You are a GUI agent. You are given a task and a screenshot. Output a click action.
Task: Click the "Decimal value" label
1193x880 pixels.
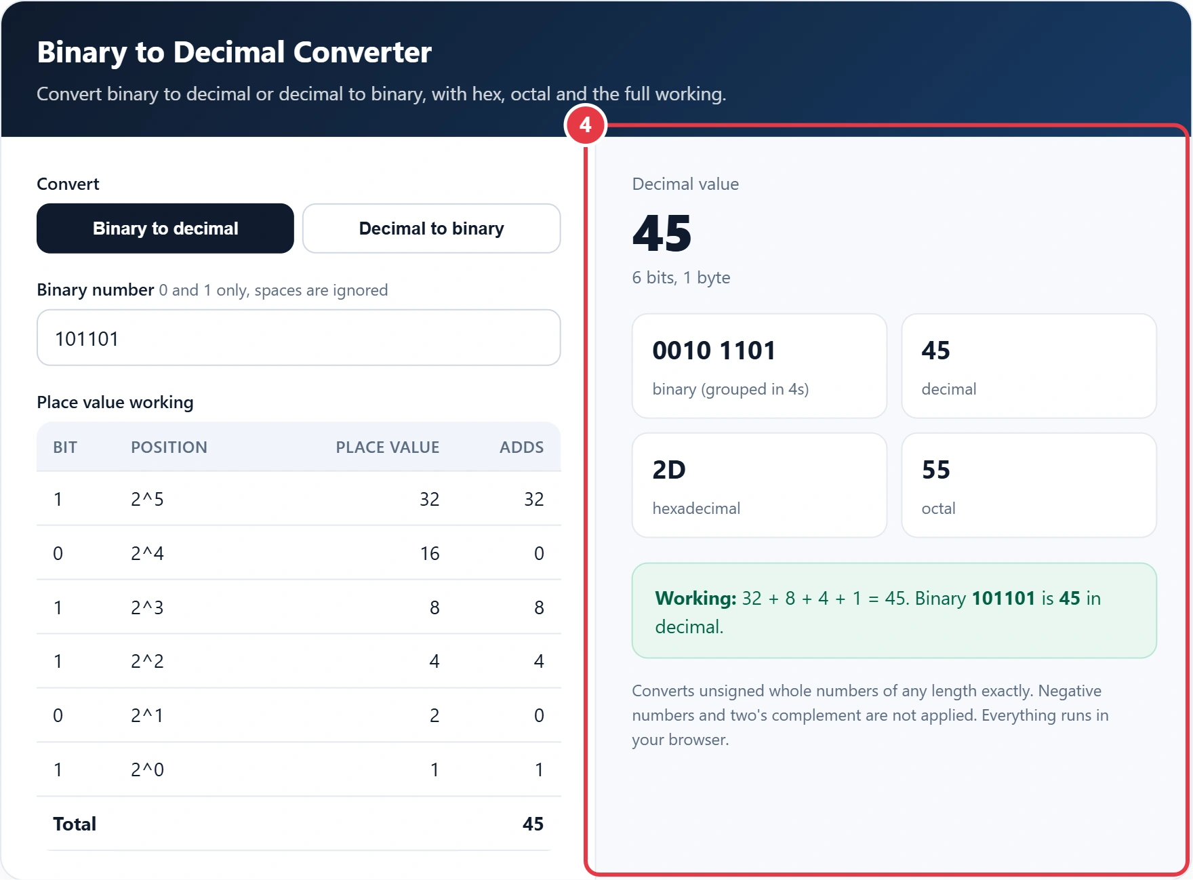pyautogui.click(x=685, y=184)
